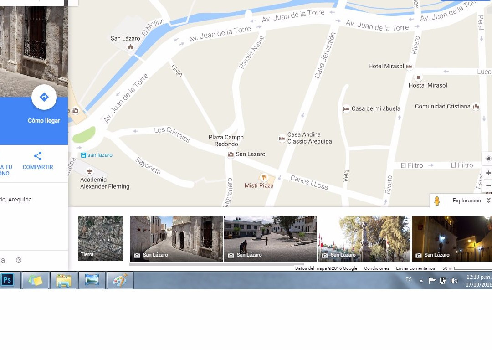Click the Misti Pizza restaurant marker
Screen dimensions: 492x350
264,178
